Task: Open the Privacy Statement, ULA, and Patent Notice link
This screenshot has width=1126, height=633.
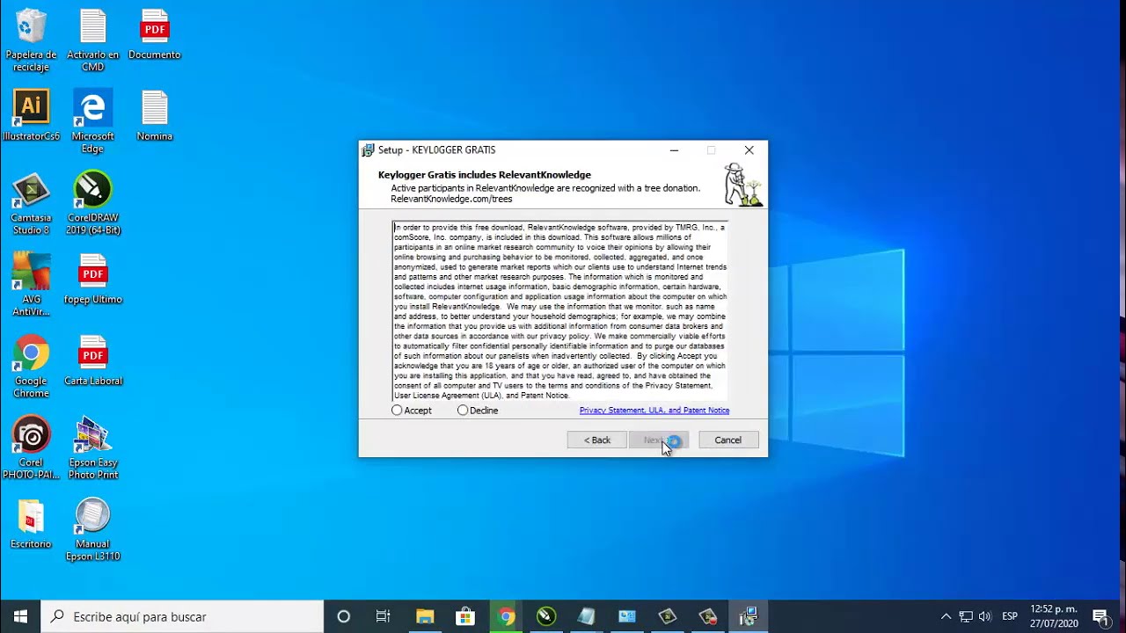Action: (x=654, y=411)
